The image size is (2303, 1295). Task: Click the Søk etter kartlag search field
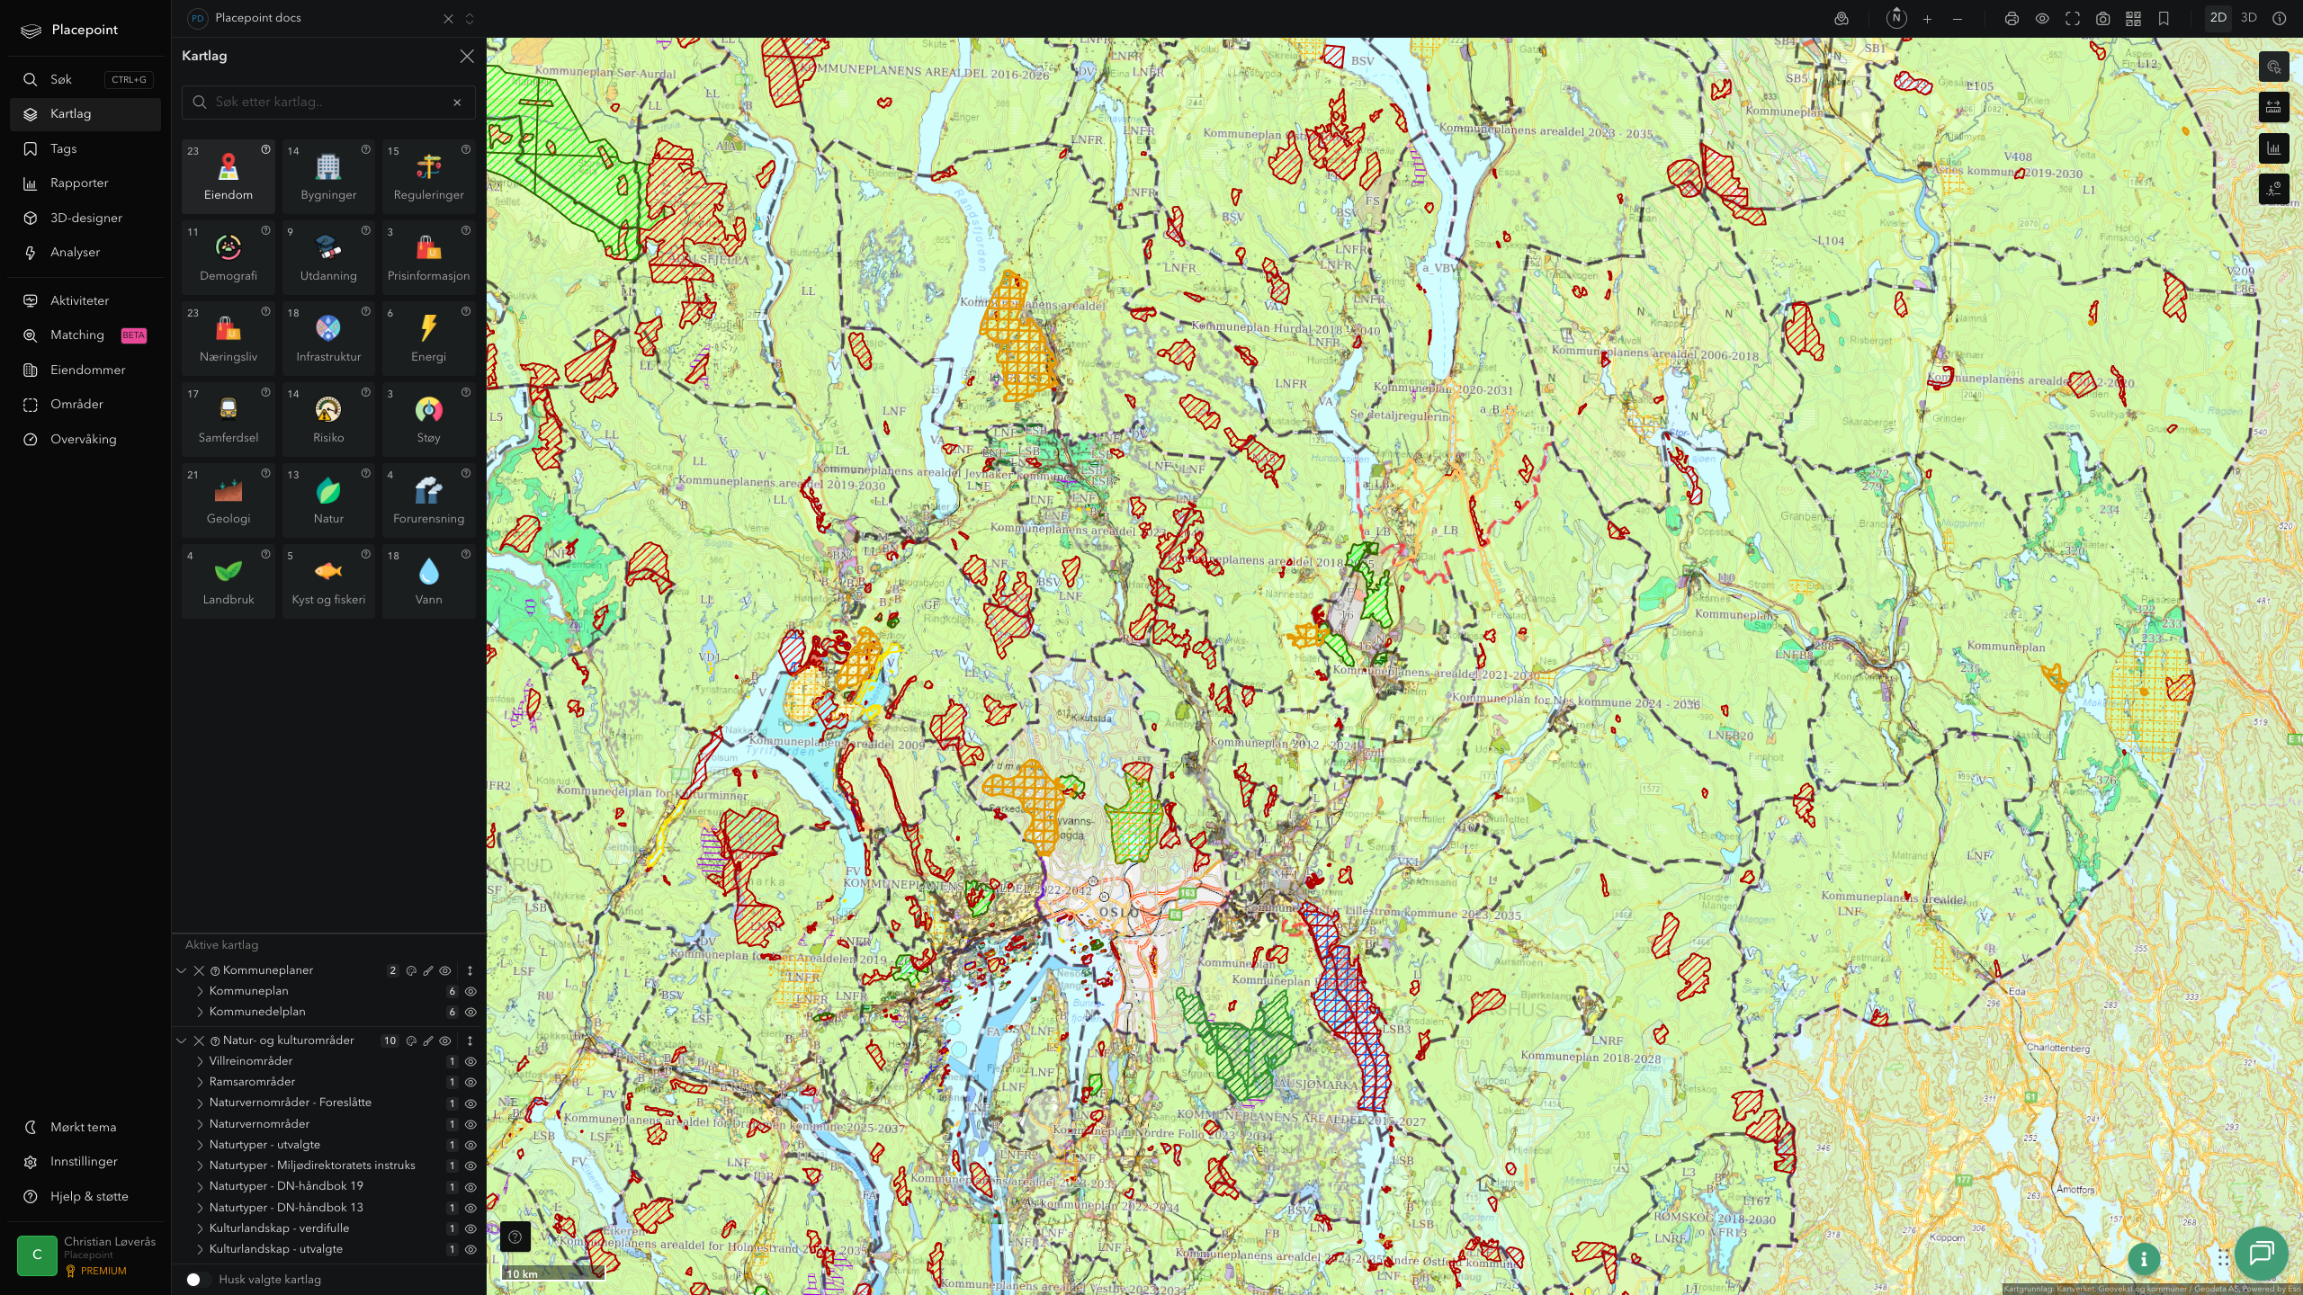pos(328,103)
